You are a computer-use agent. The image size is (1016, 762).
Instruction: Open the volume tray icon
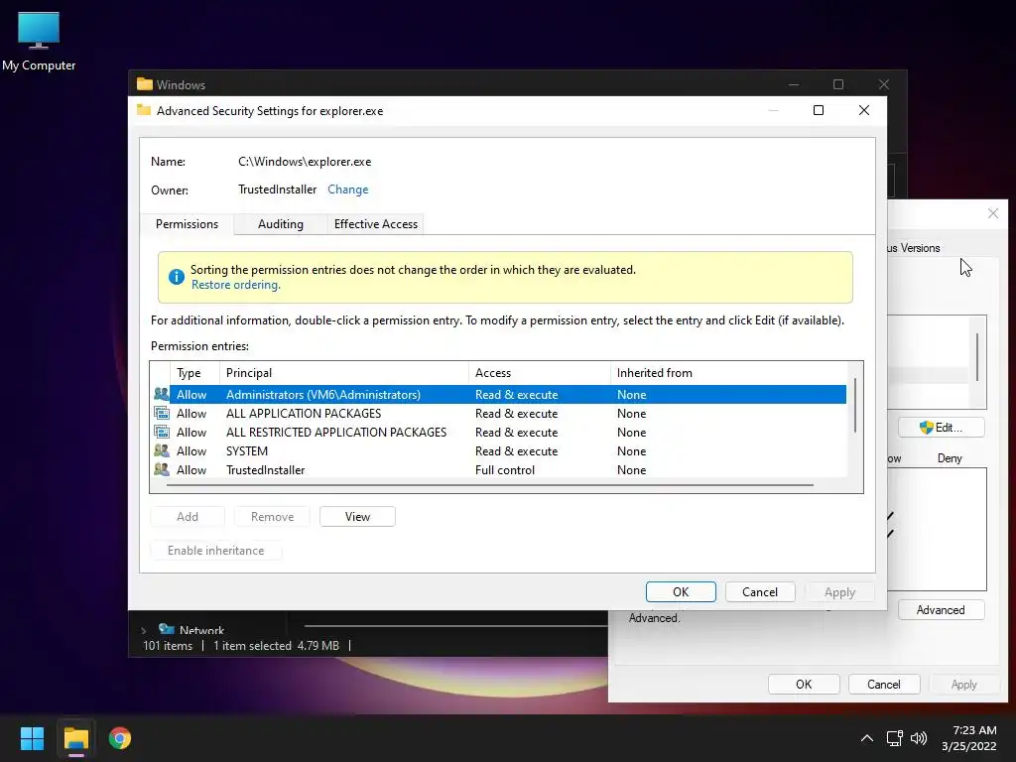[x=919, y=738]
